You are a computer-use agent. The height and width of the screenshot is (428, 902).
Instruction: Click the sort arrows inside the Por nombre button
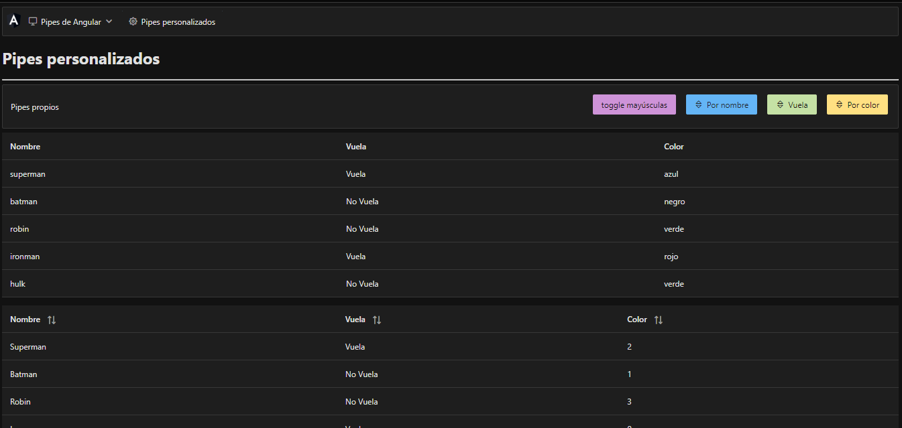pos(697,104)
